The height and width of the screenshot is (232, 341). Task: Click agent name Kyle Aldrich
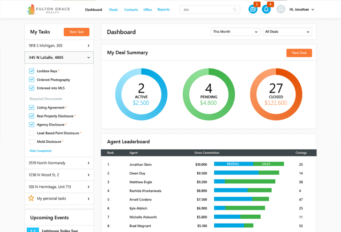click(x=138, y=209)
